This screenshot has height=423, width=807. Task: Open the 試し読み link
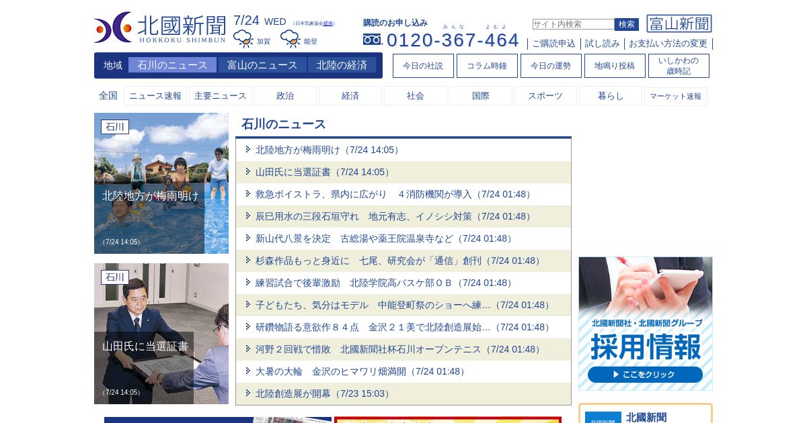tap(603, 44)
